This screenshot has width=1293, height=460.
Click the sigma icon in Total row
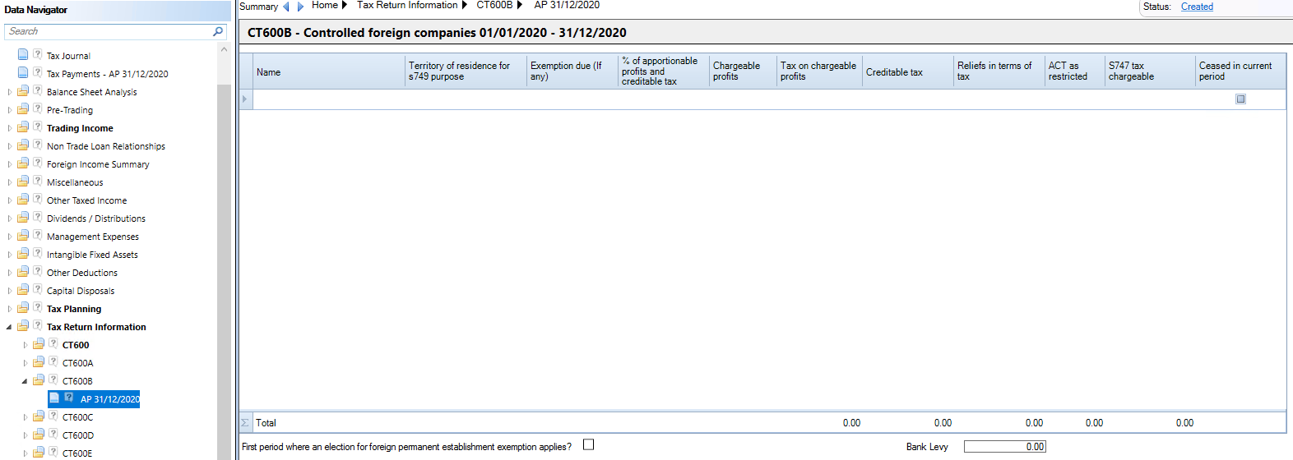point(245,423)
